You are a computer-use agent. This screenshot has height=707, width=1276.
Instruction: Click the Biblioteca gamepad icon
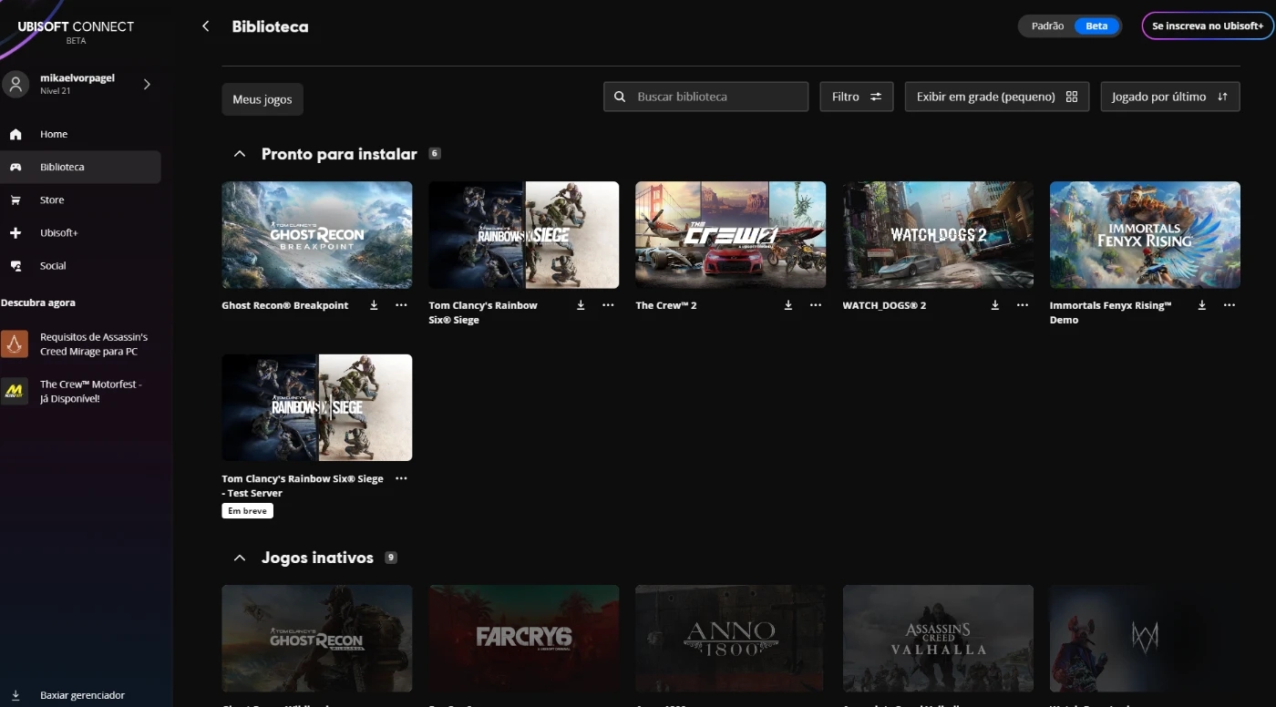[x=15, y=167]
